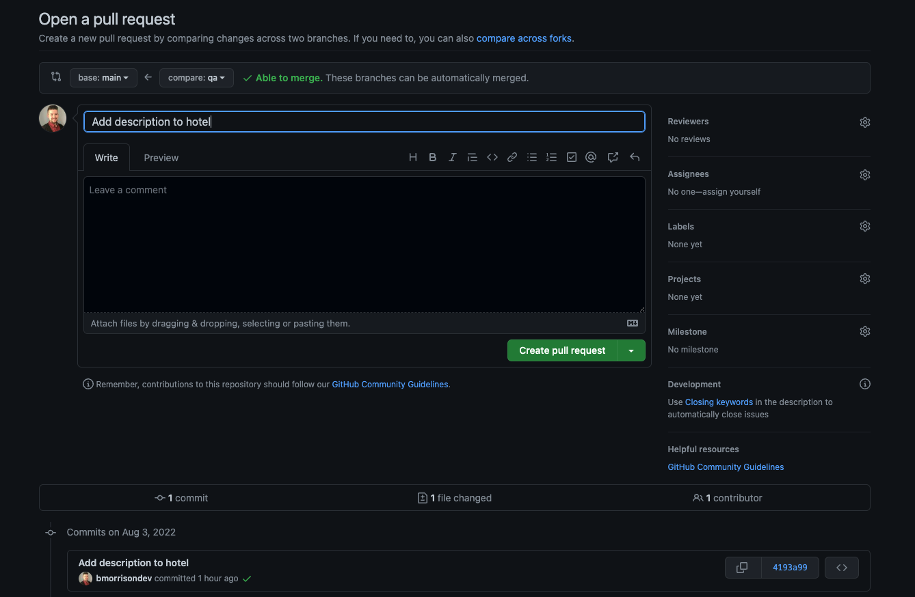Switch to the Write tab

(x=107, y=158)
